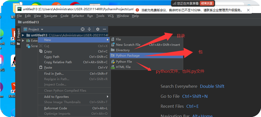The width and height of the screenshot is (261, 117).
Task: Expand the New submenu arrow
Action: tap(108, 40)
